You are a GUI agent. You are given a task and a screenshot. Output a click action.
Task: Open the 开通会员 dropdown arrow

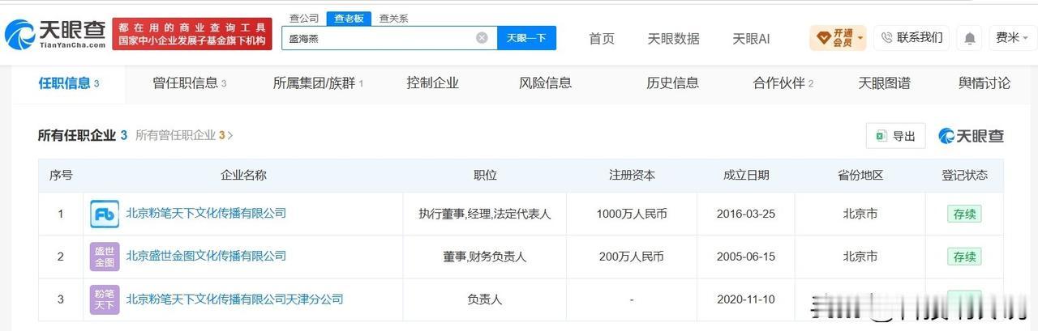860,38
